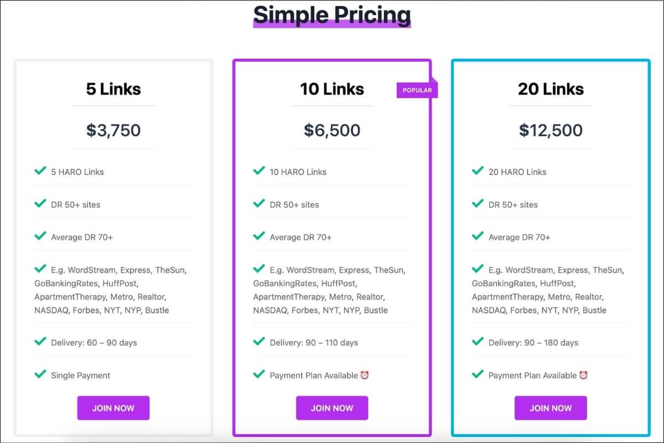Image resolution: width=664 pixels, height=443 pixels.
Task: Click JOIN NOW on the 20 Links plan
Action: (551, 408)
